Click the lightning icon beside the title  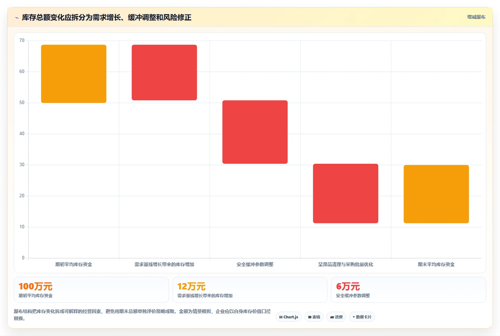[x=17, y=18]
